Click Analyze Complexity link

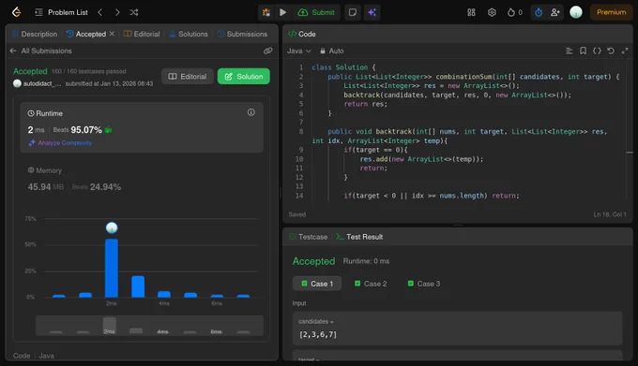pyautogui.click(x=60, y=143)
